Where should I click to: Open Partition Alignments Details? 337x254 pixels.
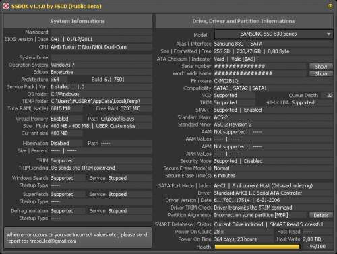[x=321, y=215]
